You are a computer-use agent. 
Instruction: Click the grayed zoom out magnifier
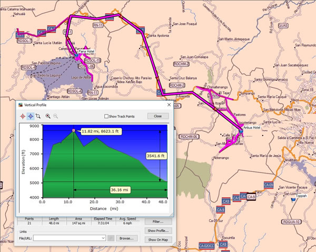click(55, 116)
